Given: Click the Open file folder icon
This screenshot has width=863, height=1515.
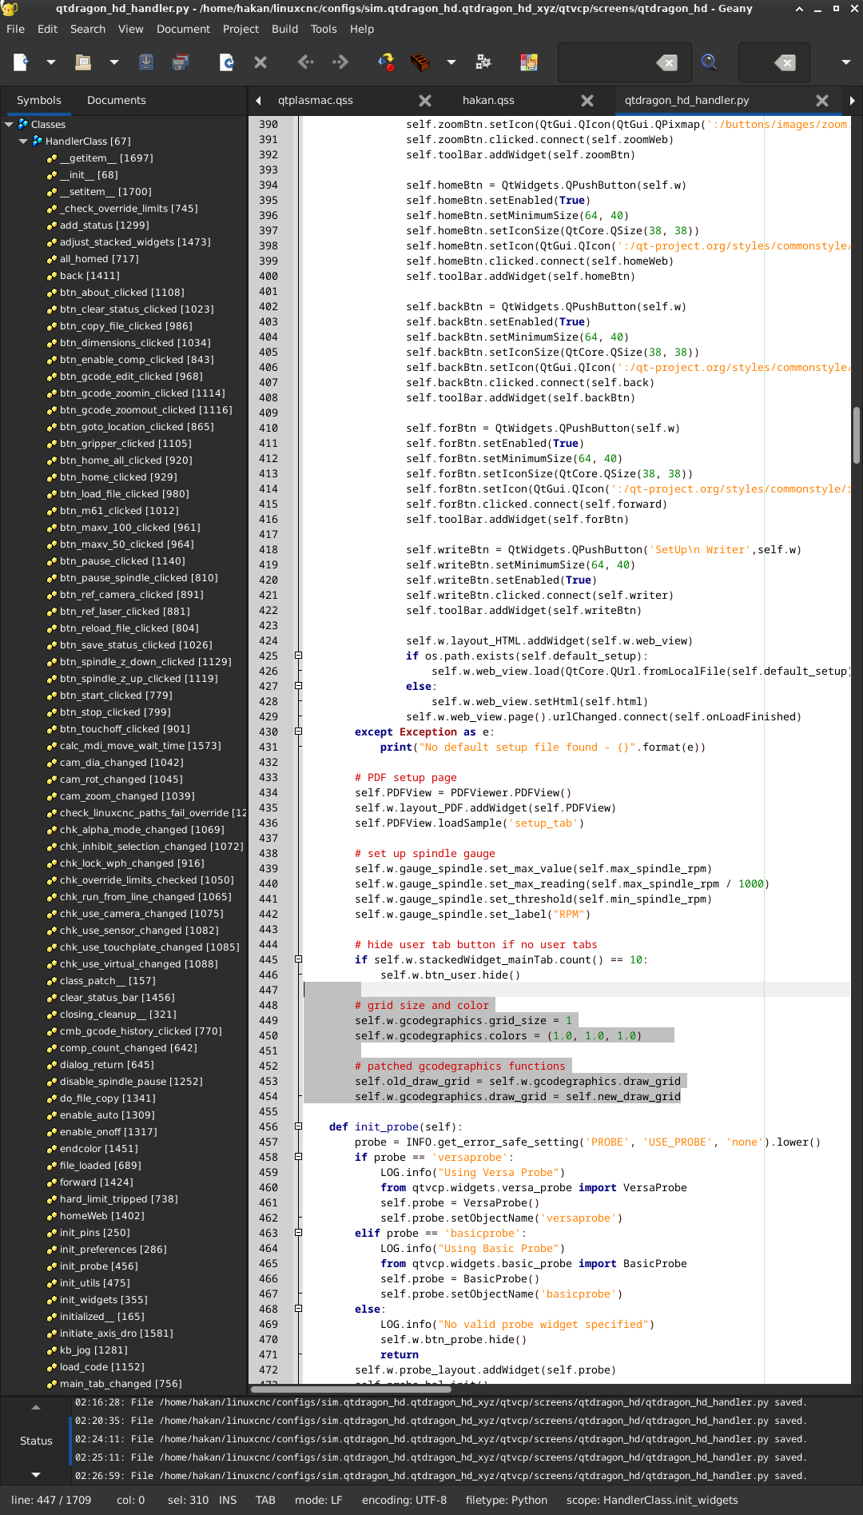Looking at the screenshot, I should 83,62.
